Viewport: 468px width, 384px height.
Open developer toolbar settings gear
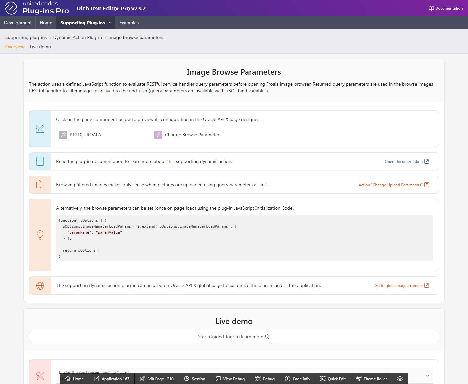coord(400,379)
